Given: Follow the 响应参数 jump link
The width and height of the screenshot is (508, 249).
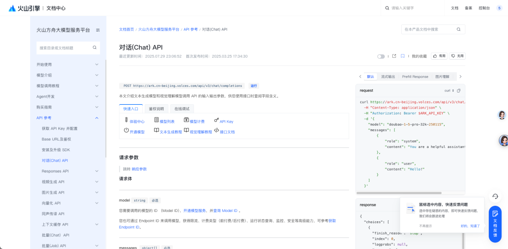Looking at the screenshot, I should pos(139,169).
